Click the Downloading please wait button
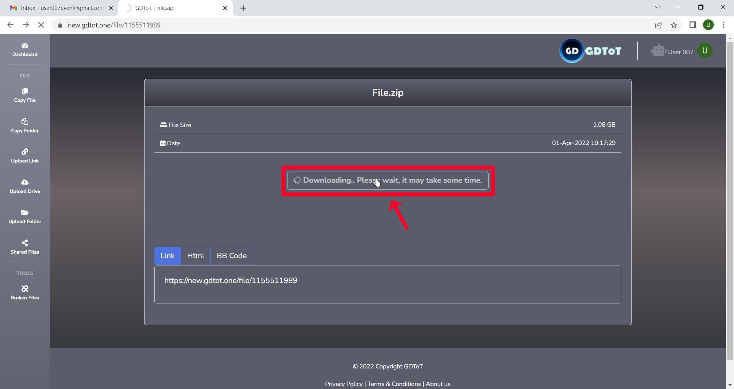 [388, 180]
